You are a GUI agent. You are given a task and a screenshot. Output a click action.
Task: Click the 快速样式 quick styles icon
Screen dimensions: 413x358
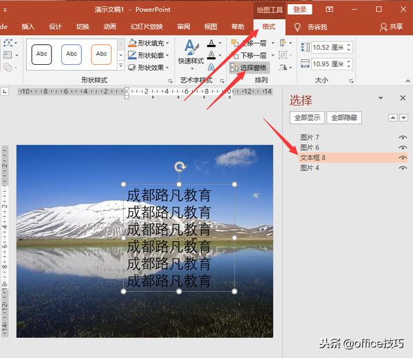point(190,47)
